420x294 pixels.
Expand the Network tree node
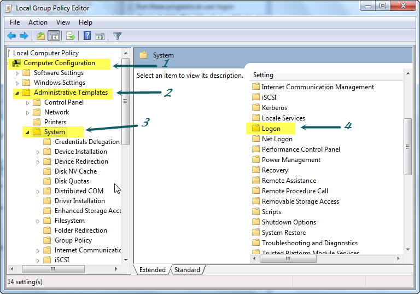pos(27,113)
